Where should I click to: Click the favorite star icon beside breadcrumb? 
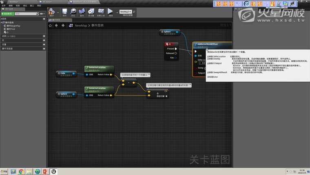pos(51,25)
